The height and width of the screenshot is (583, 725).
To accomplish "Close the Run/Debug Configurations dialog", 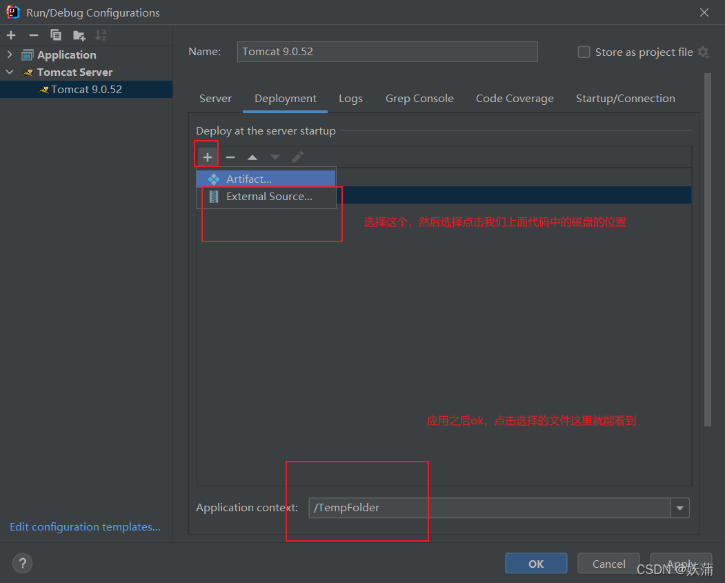I will [x=704, y=12].
